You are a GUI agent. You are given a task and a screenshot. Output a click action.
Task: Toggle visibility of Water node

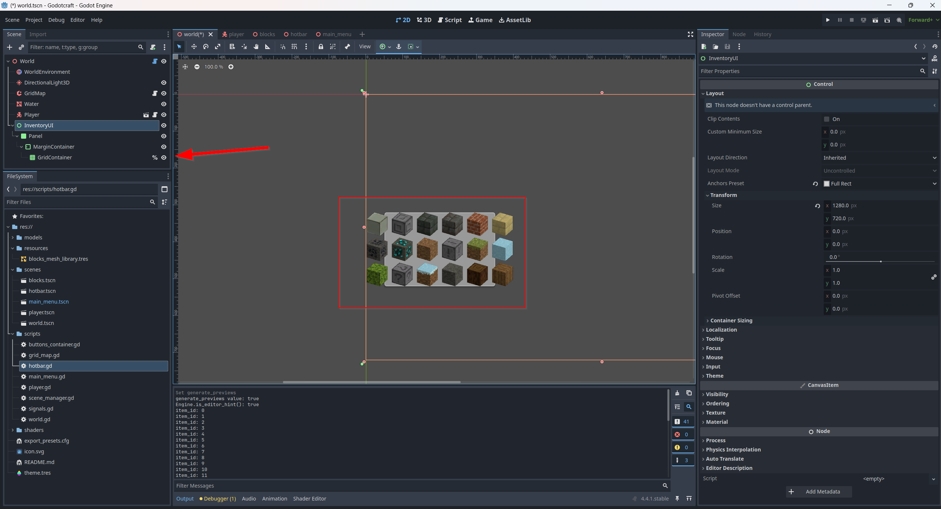coord(164,104)
